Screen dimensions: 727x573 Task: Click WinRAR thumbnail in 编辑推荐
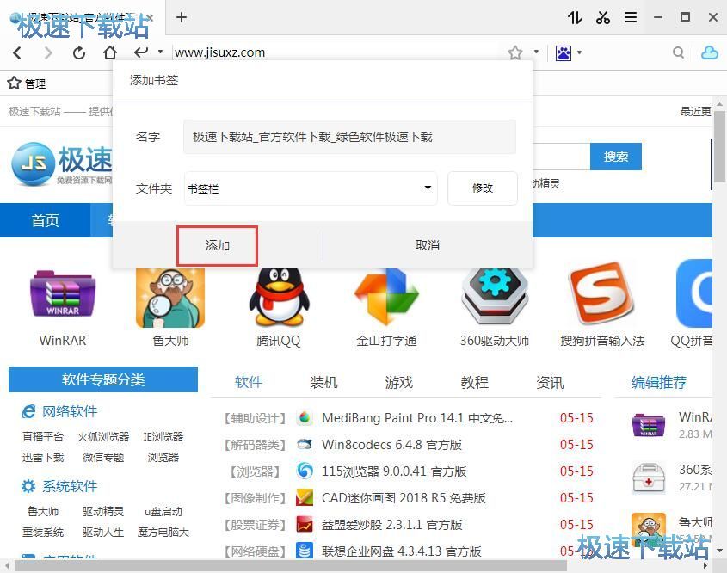coord(648,424)
